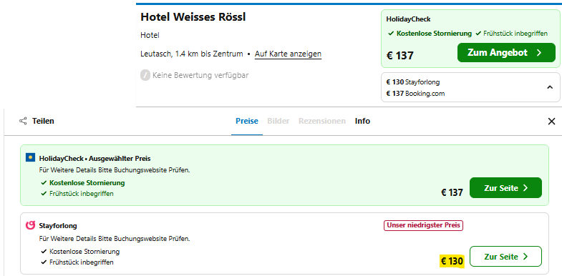Click Stayforlong's outlined Zur Seite button

(x=505, y=256)
